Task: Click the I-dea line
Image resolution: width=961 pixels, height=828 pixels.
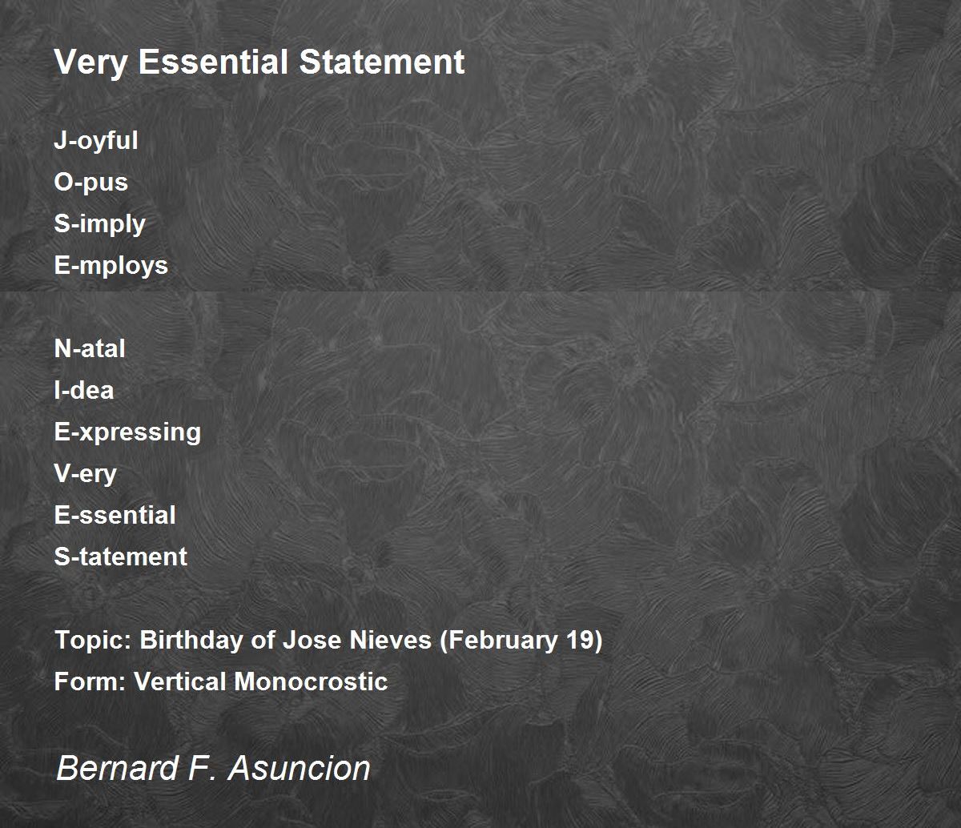Action: [x=84, y=391]
